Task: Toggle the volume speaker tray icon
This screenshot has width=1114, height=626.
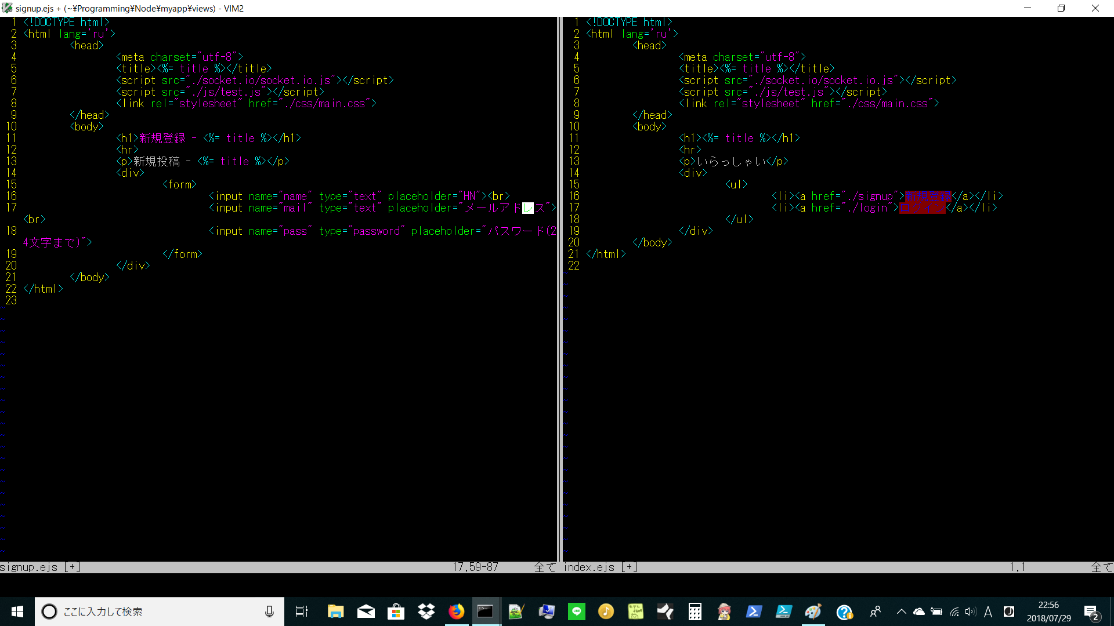Action: click(x=970, y=612)
